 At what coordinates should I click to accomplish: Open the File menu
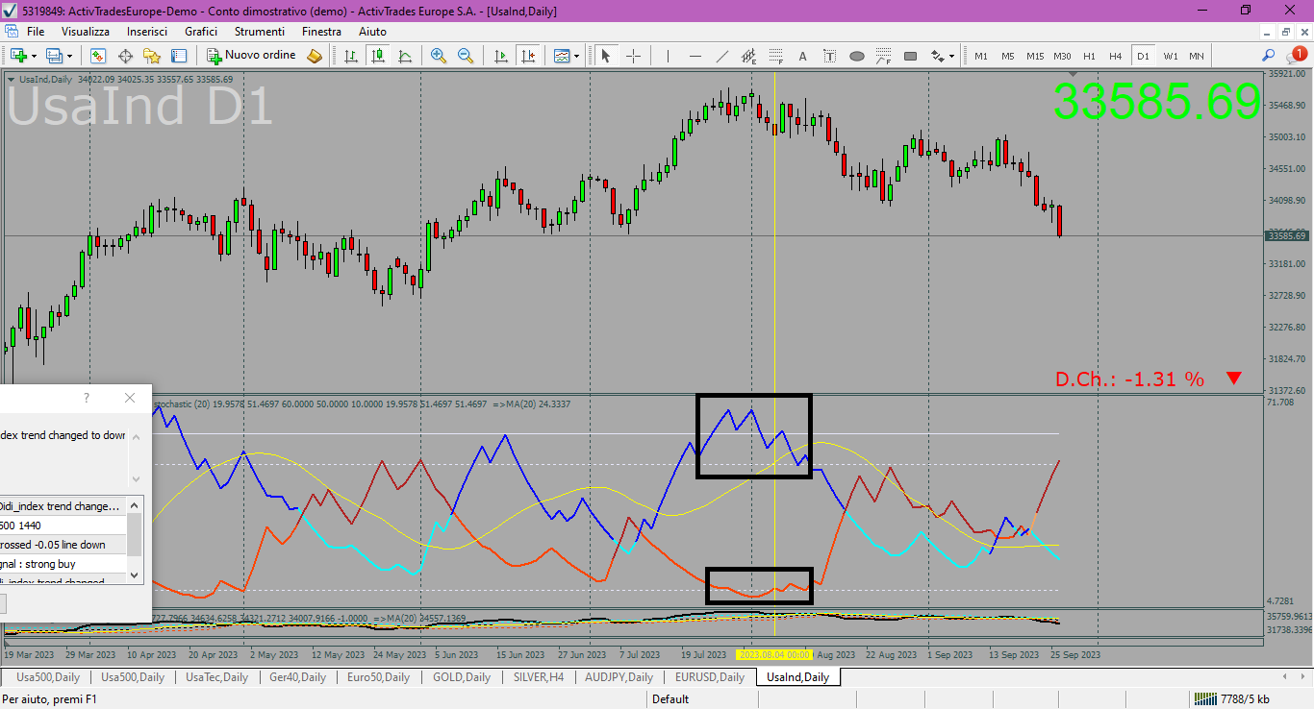[36, 32]
